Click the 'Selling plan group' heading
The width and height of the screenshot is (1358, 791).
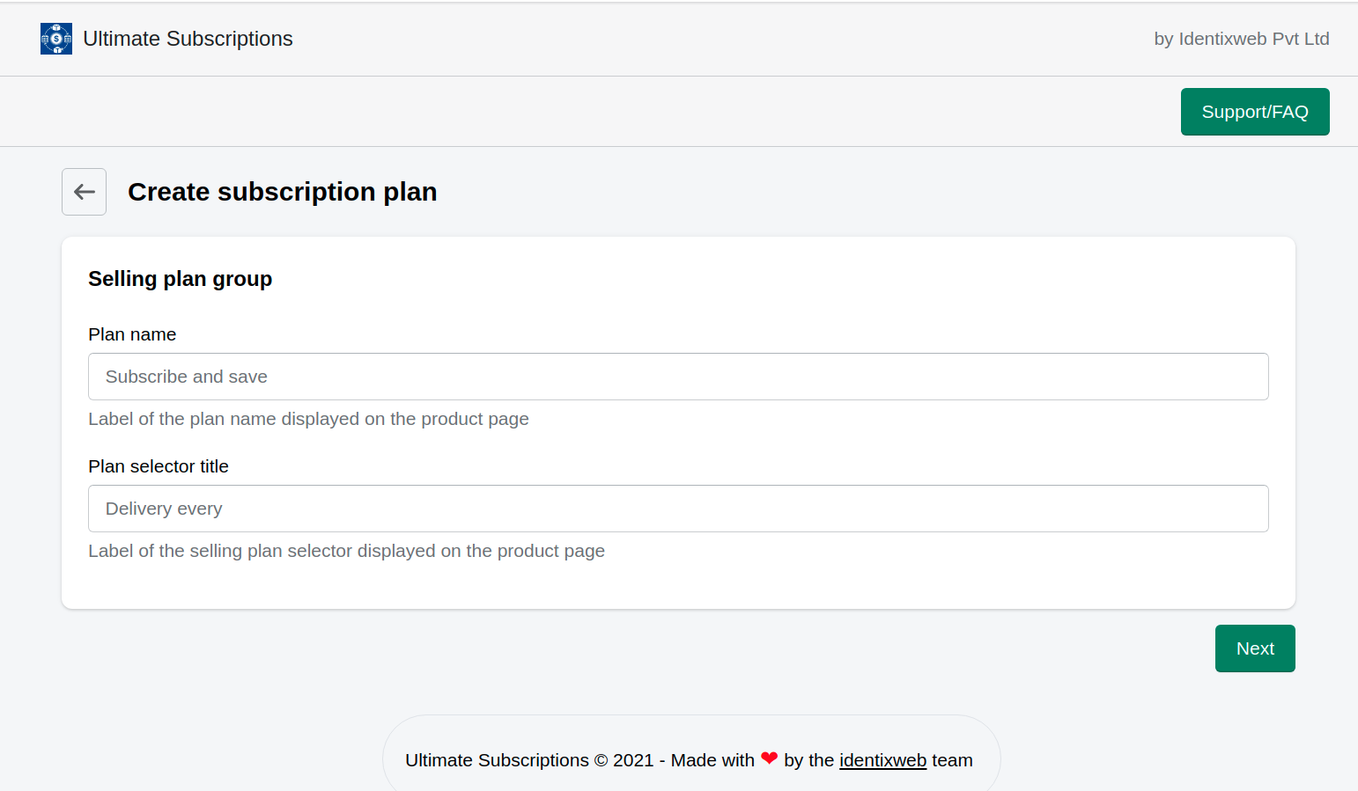180,279
